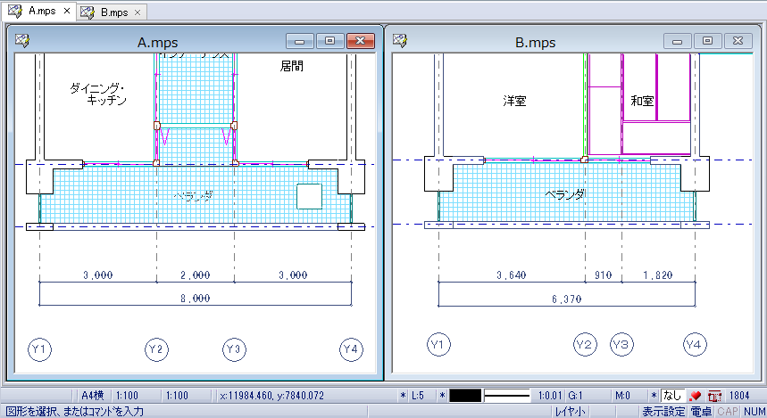The height and width of the screenshot is (418, 767).
Task: Click the G:1 group indicator
Action: pyautogui.click(x=575, y=396)
